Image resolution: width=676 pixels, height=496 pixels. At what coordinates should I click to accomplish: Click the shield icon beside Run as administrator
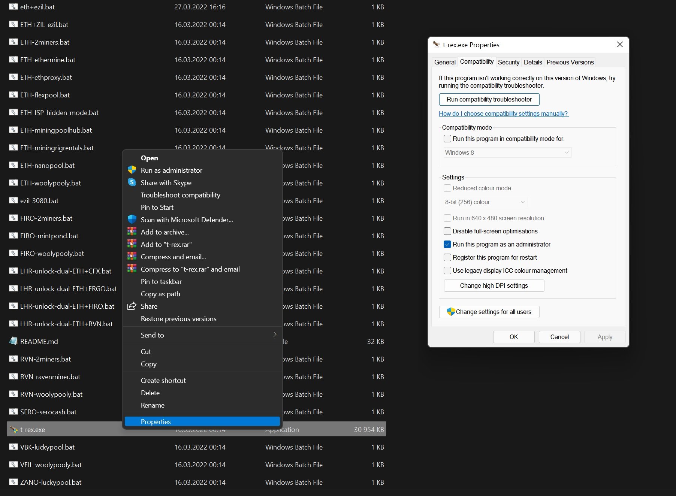(132, 170)
